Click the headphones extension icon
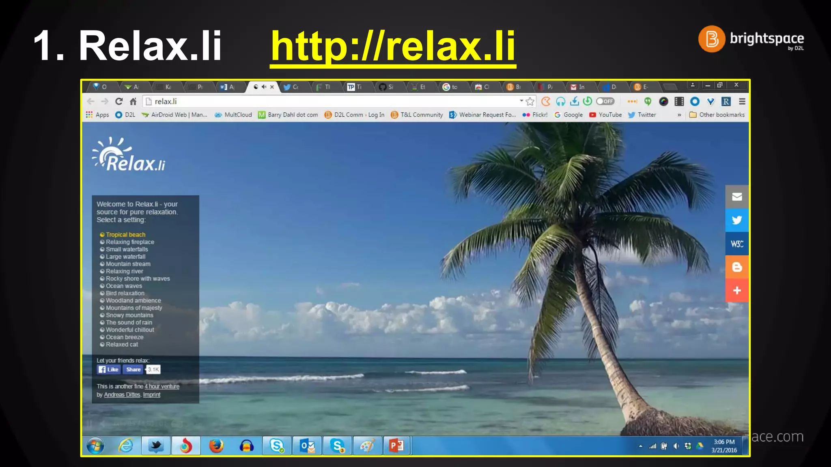Viewport: 831px width, 467px height. point(560,101)
